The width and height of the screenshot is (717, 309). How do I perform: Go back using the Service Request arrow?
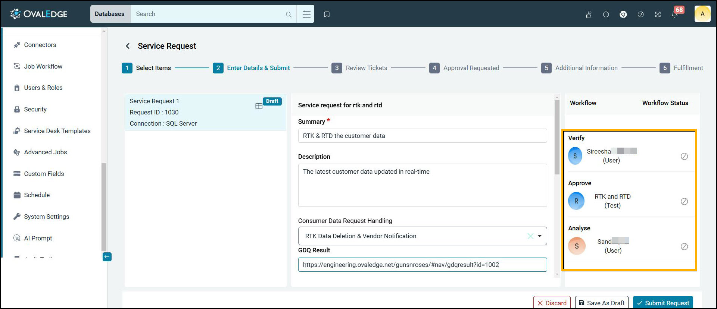coord(128,46)
